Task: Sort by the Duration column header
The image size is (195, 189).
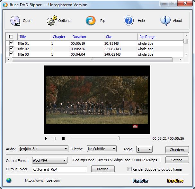Action: coord(79,37)
